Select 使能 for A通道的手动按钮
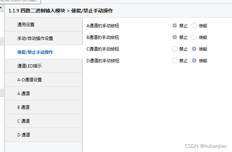The image size is (232, 152). click(x=194, y=25)
